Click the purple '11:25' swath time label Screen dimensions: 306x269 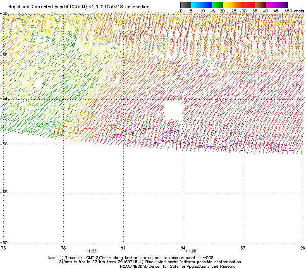click(91, 251)
